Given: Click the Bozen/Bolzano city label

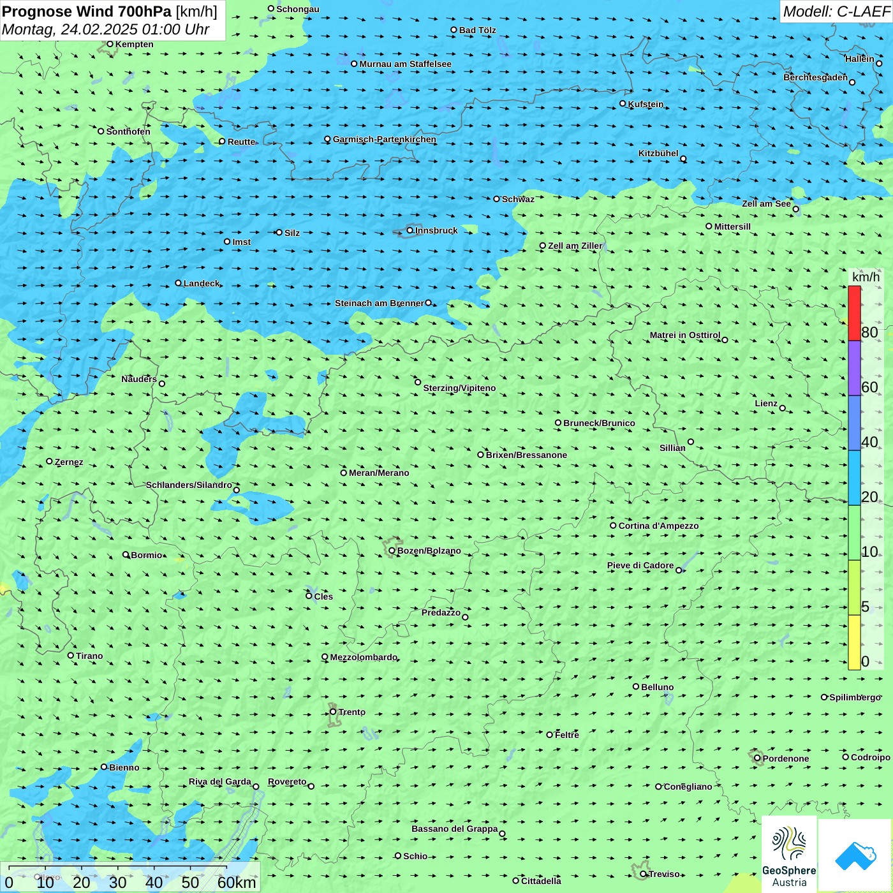Looking at the screenshot, I should point(429,550).
